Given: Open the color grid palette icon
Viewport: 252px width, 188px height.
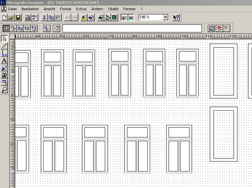Looking at the screenshot, I should click(114, 17).
